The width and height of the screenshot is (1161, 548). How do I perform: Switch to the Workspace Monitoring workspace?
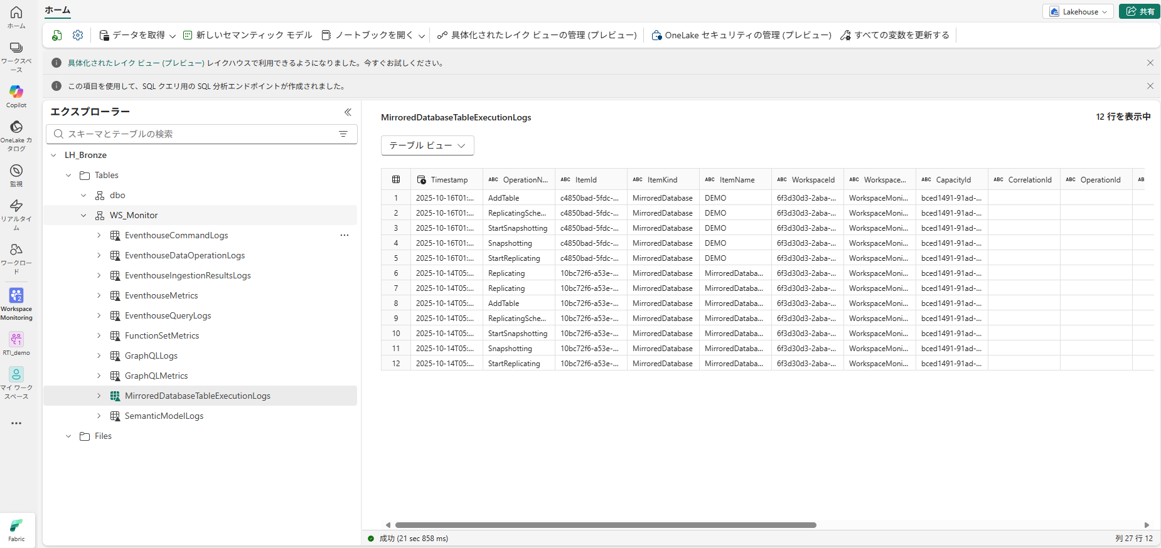pos(16,304)
